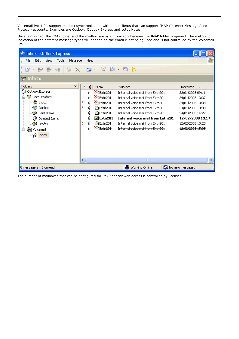
Task: Select the Voicemail account in tree
Action: tap(39, 130)
